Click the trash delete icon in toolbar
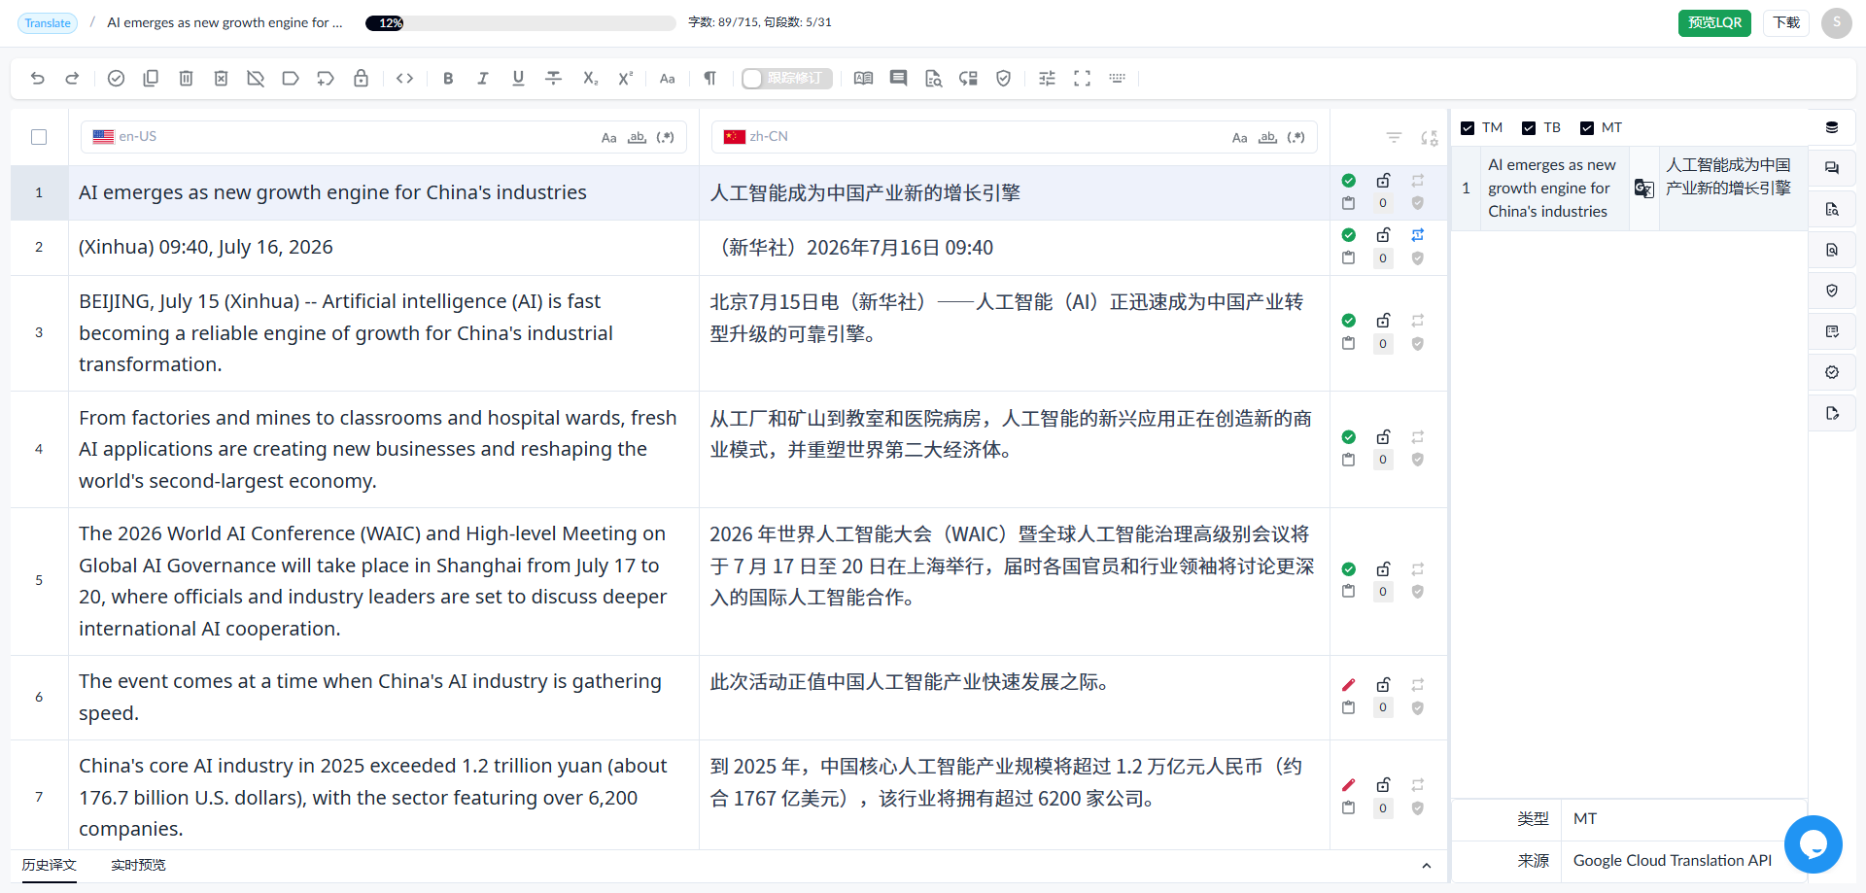Viewport: 1866px width, 893px height. [x=186, y=79]
